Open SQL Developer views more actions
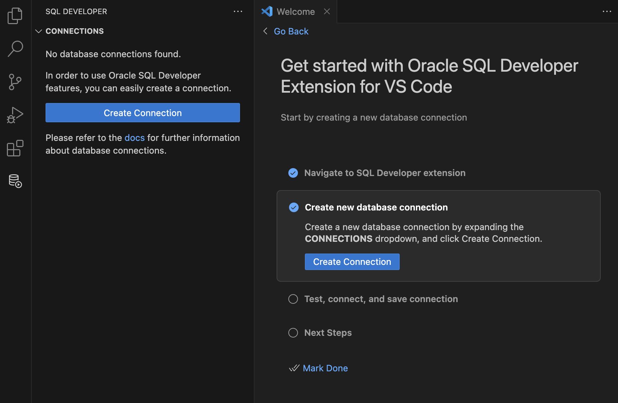The width and height of the screenshot is (618, 403). [238, 11]
